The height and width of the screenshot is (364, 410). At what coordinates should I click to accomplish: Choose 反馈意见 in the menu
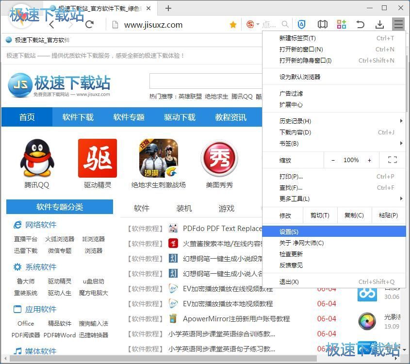click(334, 265)
